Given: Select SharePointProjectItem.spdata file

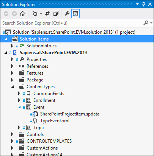Looking at the screenshot, I should [70, 114].
